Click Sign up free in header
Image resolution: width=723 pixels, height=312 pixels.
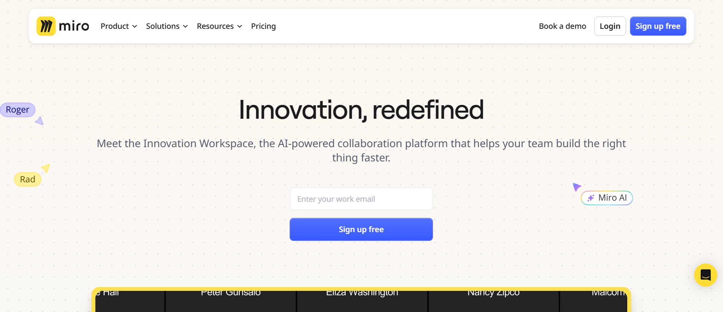click(658, 26)
